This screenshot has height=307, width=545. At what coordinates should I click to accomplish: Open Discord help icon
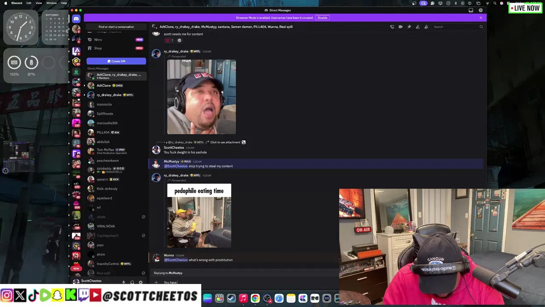click(481, 10)
